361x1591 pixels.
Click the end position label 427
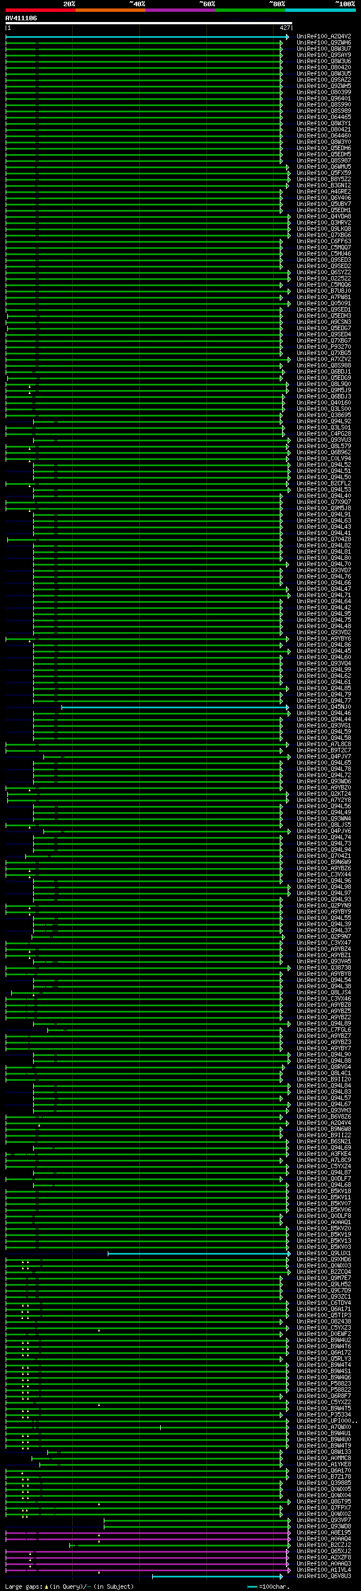[284, 28]
